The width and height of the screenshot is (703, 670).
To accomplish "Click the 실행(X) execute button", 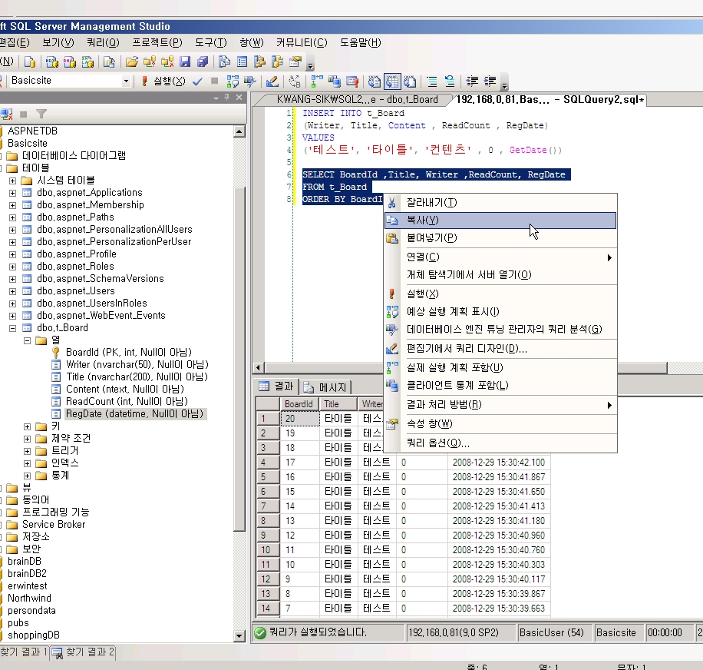I will click(163, 81).
